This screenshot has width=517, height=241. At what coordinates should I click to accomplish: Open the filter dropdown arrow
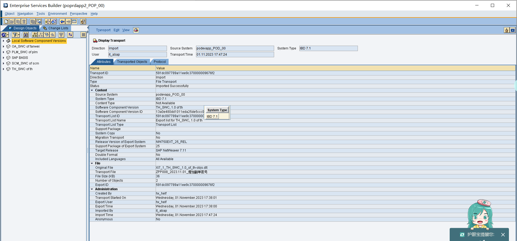pyautogui.click(x=19, y=35)
